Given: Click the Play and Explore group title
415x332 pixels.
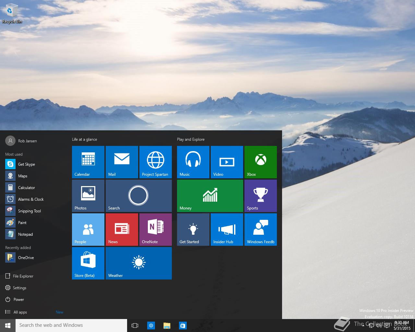Looking at the screenshot, I should point(191,139).
